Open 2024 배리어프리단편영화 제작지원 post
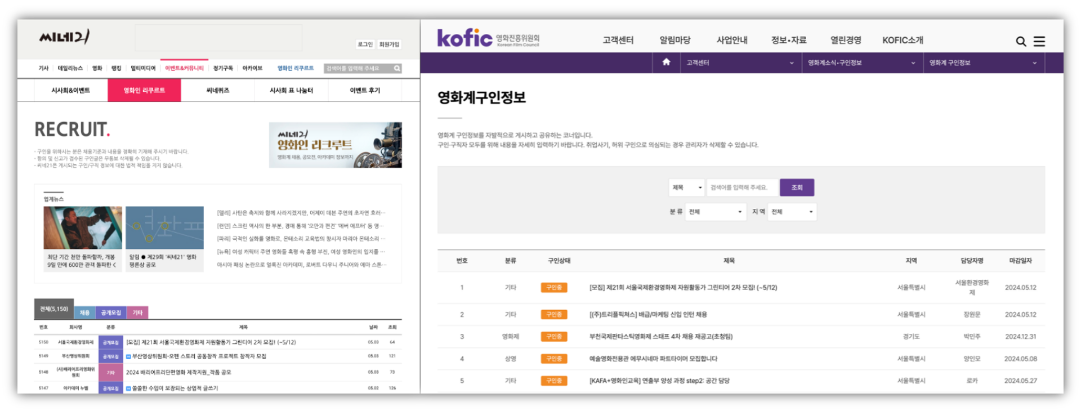This screenshot has height=411, width=1081. 178,372
